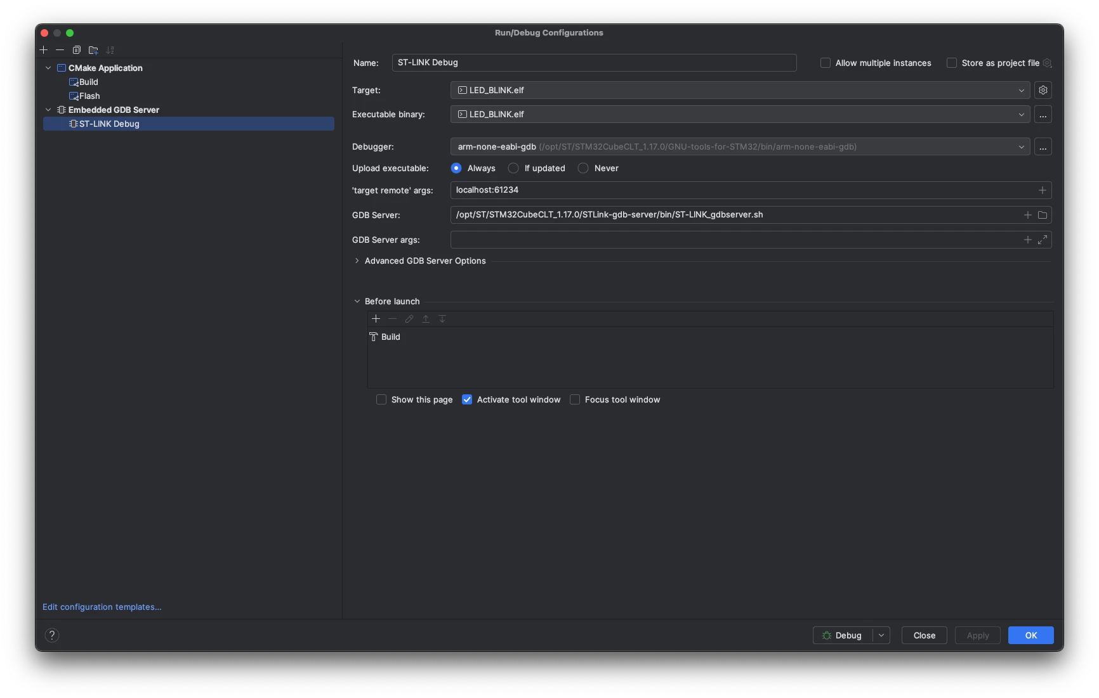1099x698 pixels.
Task: Add a Before launch task
Action: coord(376,319)
